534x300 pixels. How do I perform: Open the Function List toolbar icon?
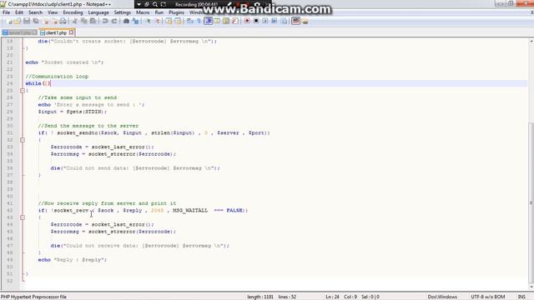pos(235,21)
